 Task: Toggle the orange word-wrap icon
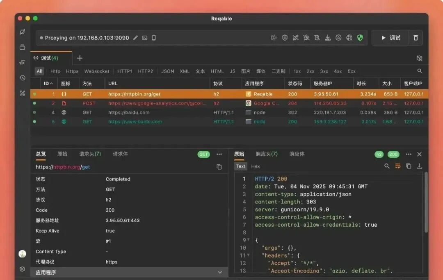(398, 166)
